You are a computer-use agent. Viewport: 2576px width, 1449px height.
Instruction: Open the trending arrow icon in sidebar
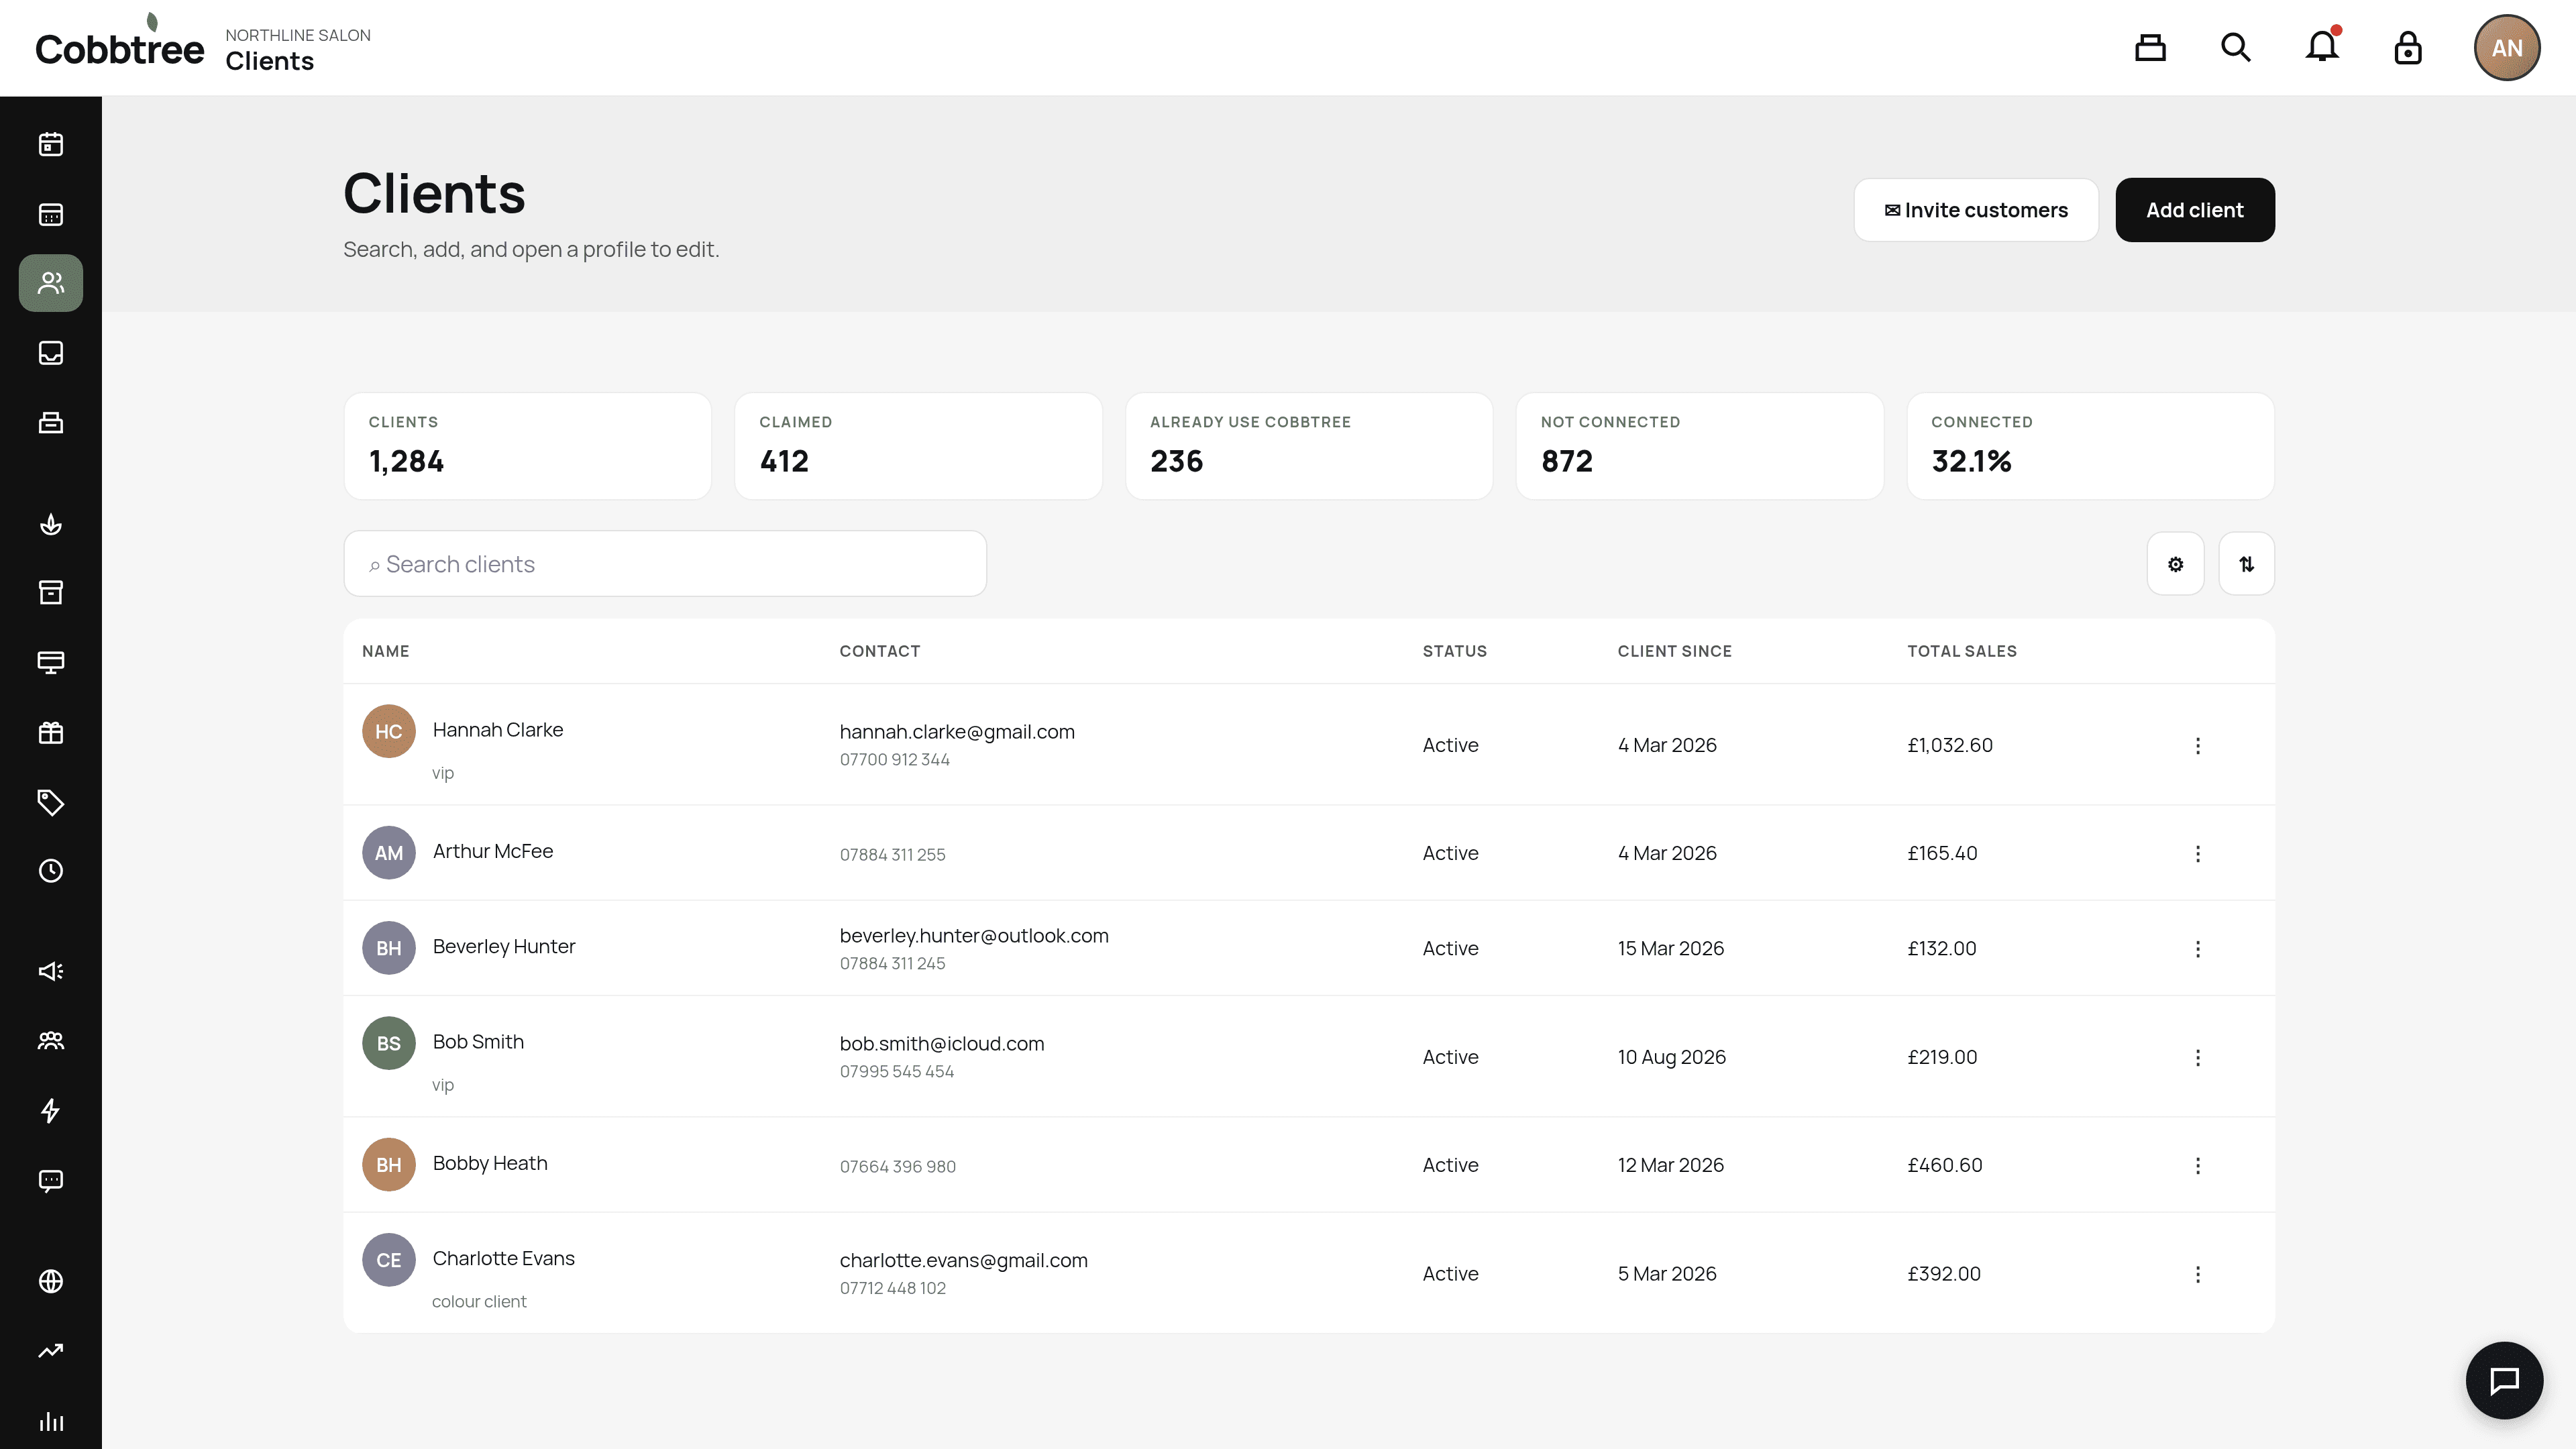tap(51, 1351)
